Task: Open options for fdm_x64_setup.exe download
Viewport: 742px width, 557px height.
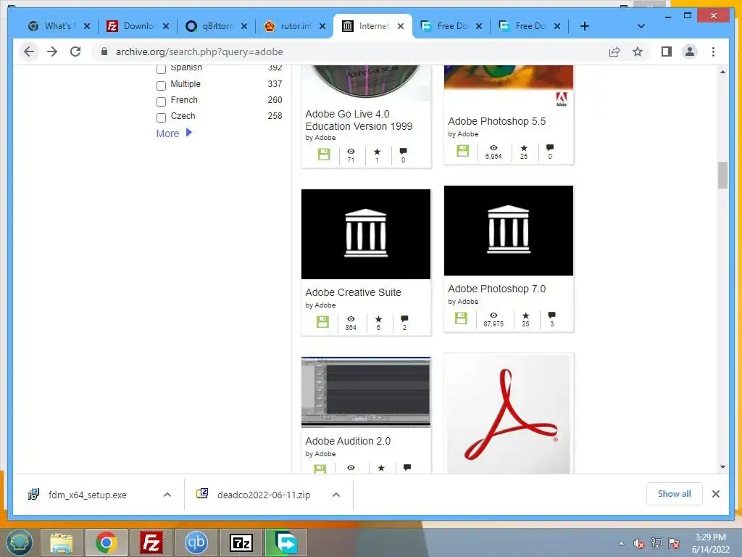Action: point(167,495)
